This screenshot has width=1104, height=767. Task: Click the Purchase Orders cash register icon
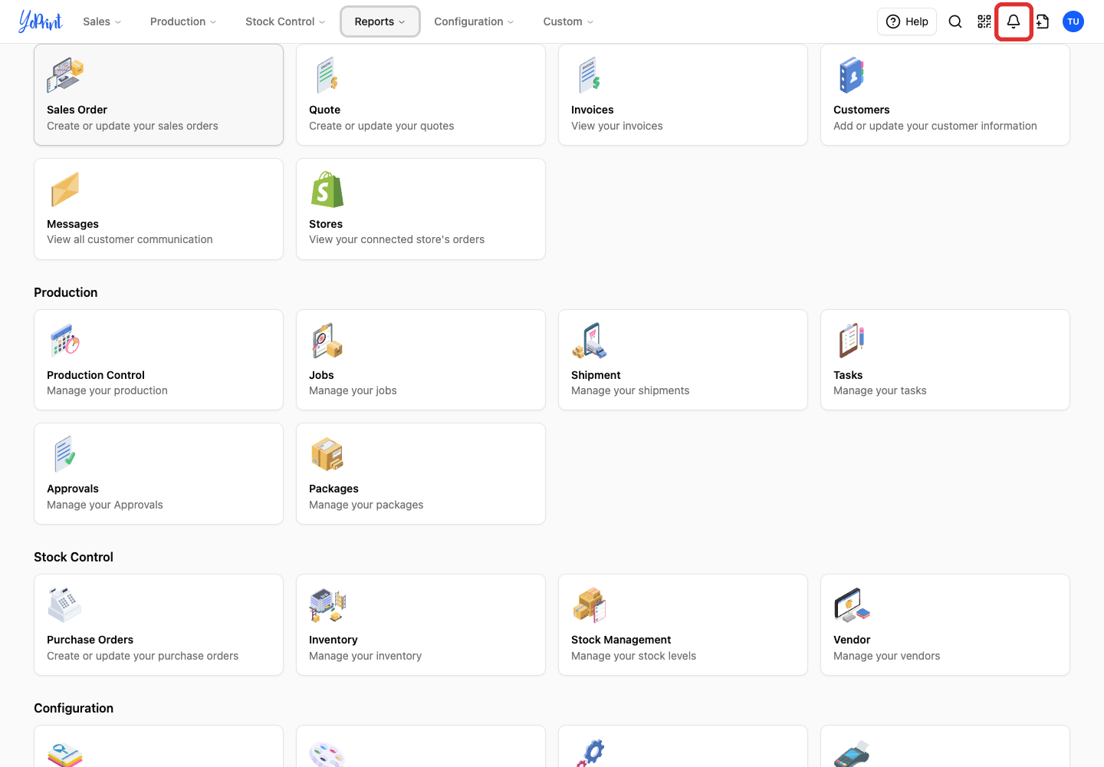tap(65, 605)
